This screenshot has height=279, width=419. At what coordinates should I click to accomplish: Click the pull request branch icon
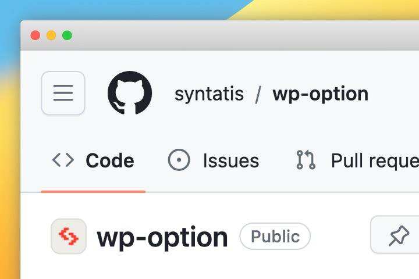306,160
